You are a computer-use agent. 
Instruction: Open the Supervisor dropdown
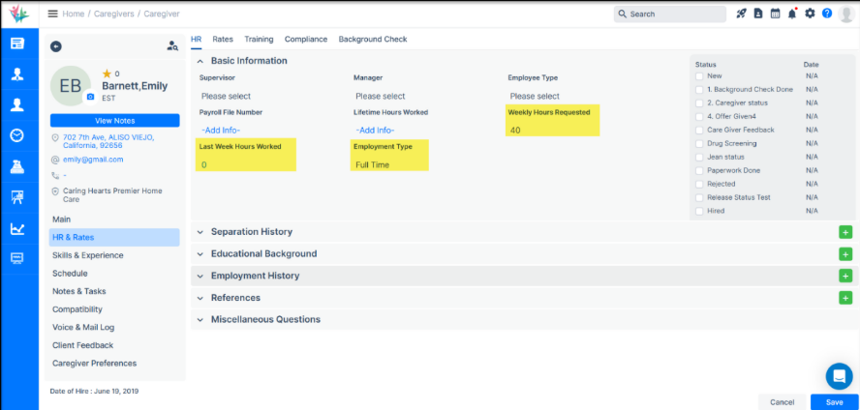[226, 96]
